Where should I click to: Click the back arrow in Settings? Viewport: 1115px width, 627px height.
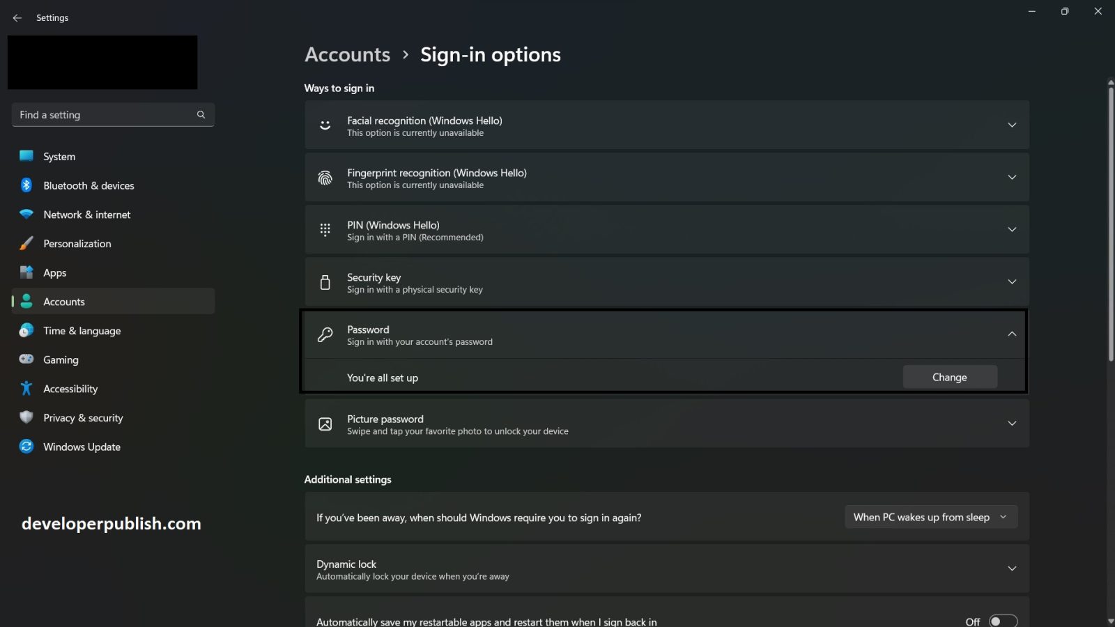pyautogui.click(x=17, y=17)
